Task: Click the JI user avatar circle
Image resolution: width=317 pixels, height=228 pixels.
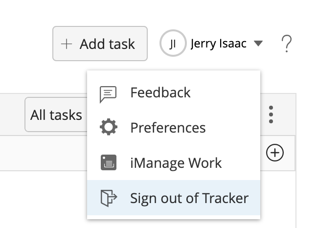Action: [173, 44]
